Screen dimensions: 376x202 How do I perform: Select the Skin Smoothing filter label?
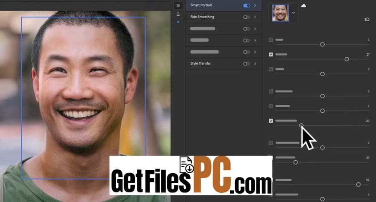click(x=202, y=17)
